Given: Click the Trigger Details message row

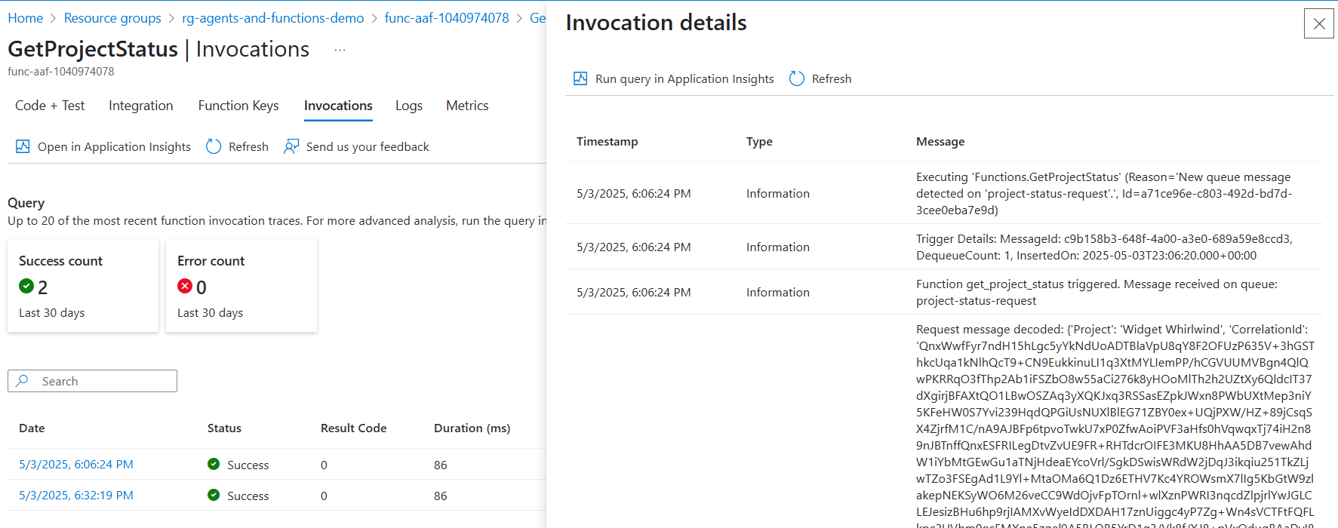Looking at the screenshot, I should tap(1104, 247).
